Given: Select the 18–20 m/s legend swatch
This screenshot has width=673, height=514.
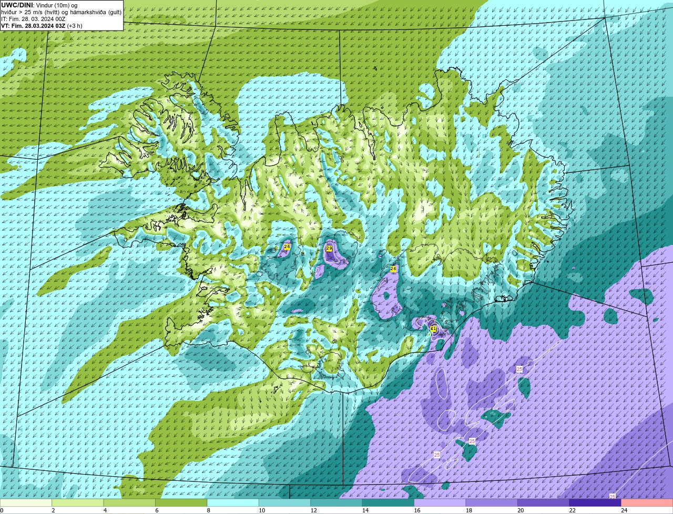Looking at the screenshot, I should 492,503.
